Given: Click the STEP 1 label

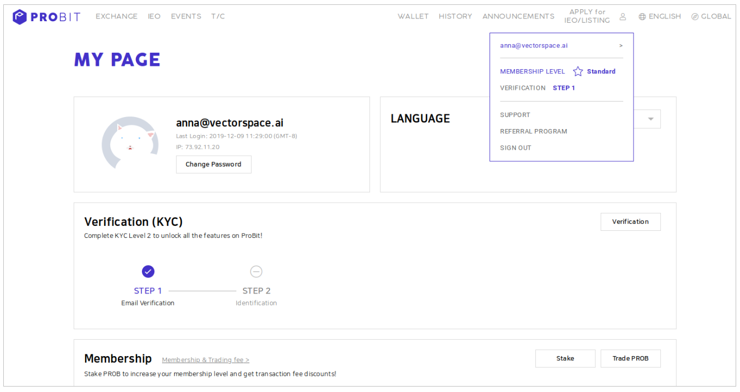Looking at the screenshot, I should pyautogui.click(x=148, y=291).
